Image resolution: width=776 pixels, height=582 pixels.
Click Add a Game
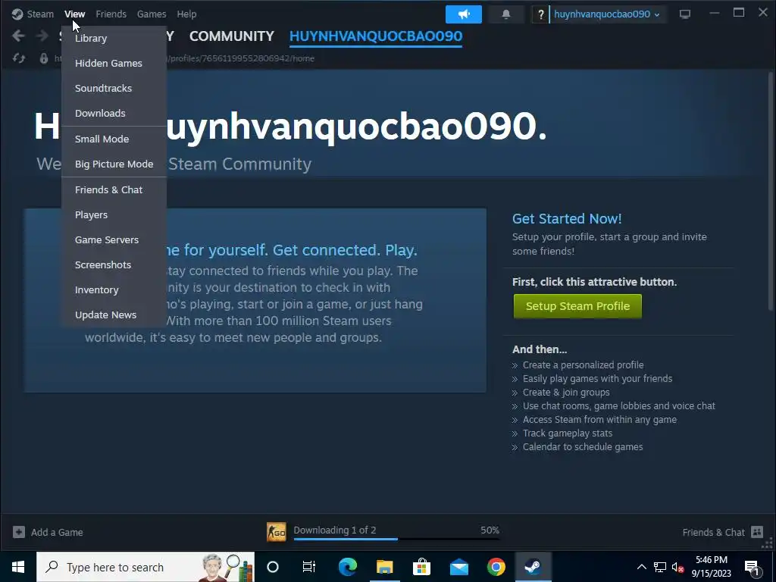click(x=48, y=532)
